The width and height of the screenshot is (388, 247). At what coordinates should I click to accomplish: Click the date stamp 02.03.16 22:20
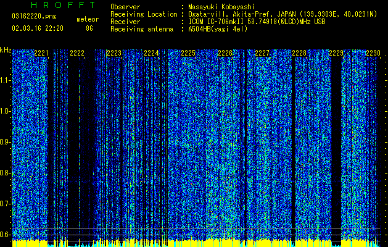38,28
